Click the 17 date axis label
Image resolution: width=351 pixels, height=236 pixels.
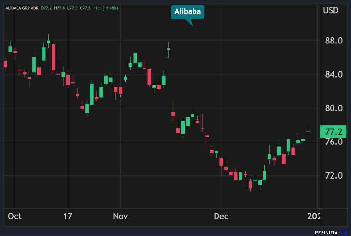[x=68, y=216]
